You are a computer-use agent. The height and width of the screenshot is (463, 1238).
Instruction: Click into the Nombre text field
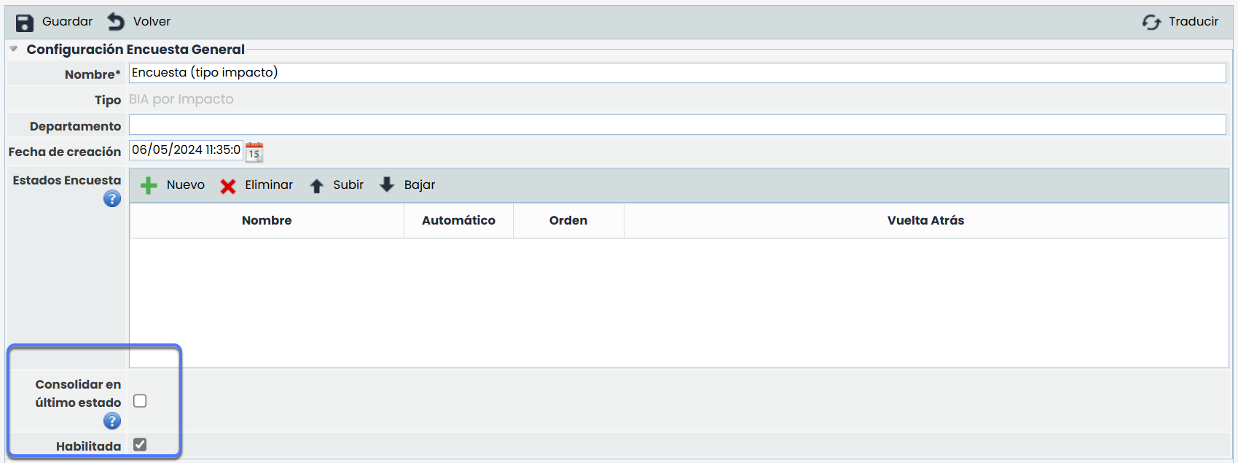coord(677,73)
